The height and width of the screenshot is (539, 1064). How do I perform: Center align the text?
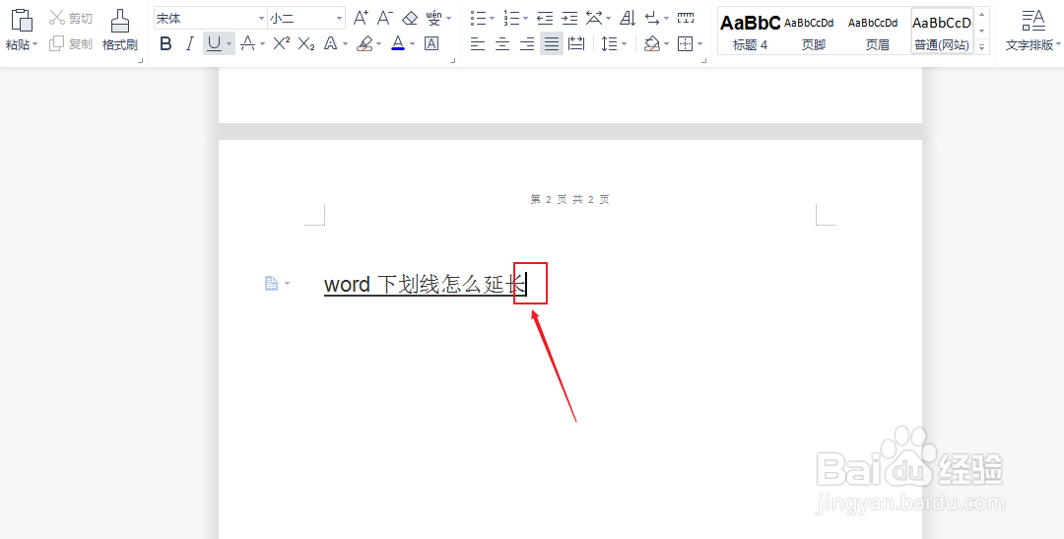tap(502, 44)
